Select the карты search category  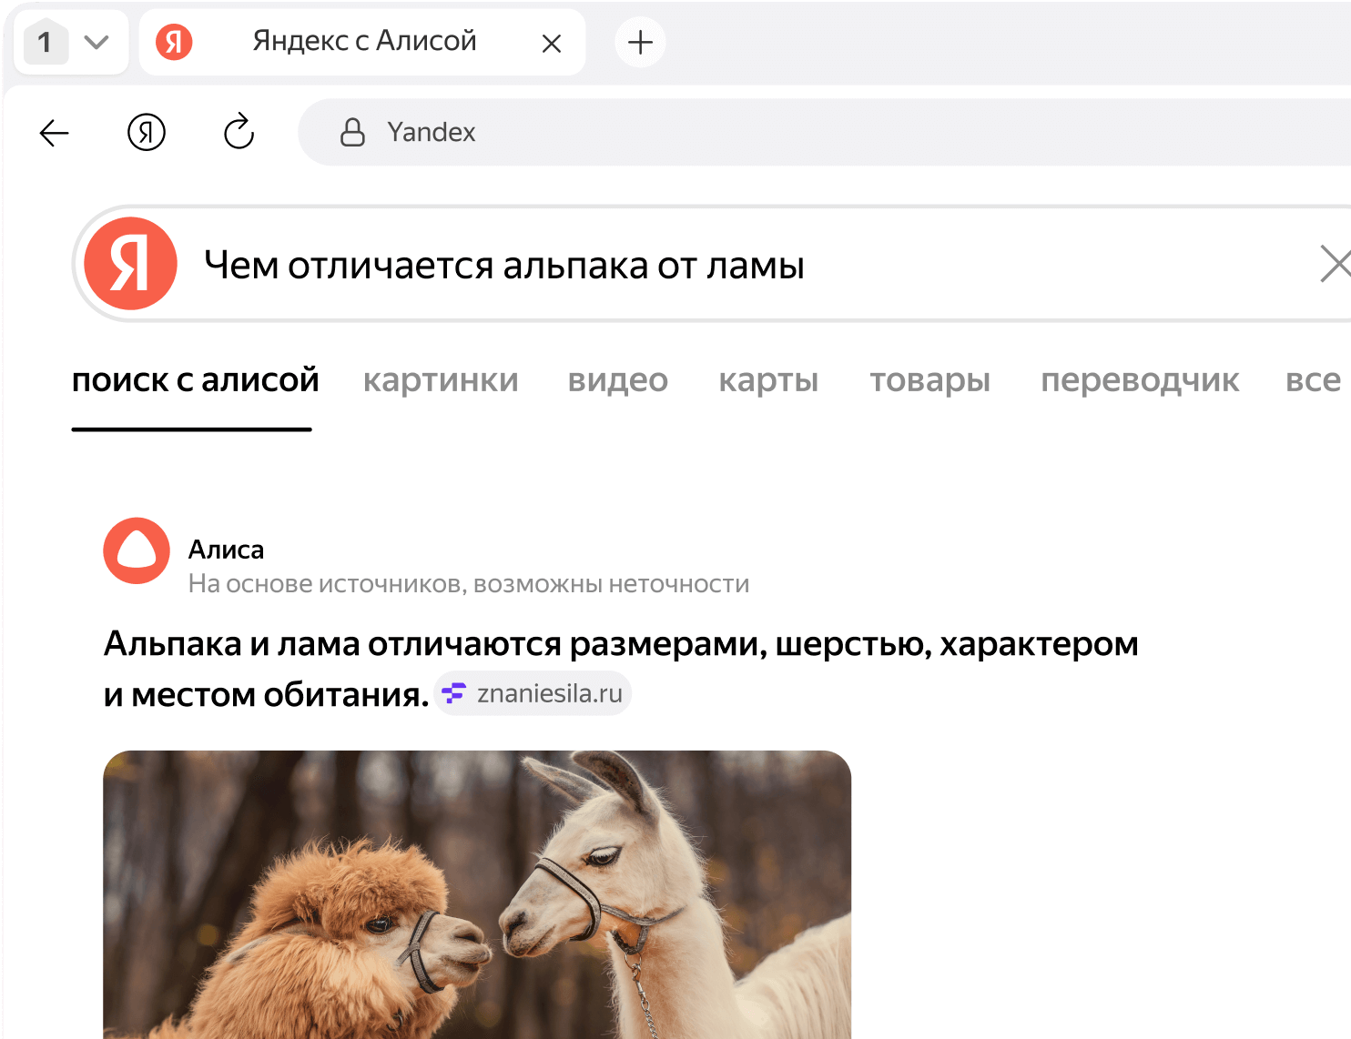768,381
